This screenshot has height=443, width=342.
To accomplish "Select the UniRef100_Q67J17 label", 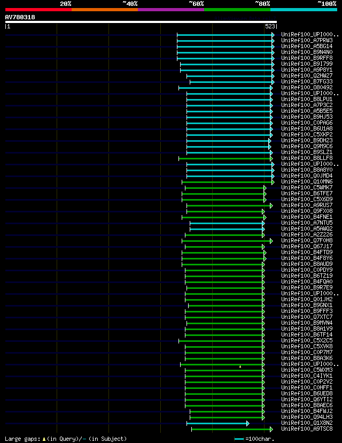I will coord(307,246).
